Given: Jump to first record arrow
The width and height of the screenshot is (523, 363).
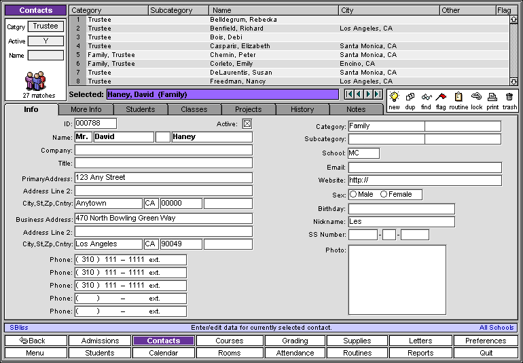Looking at the screenshot, I should point(349,94).
